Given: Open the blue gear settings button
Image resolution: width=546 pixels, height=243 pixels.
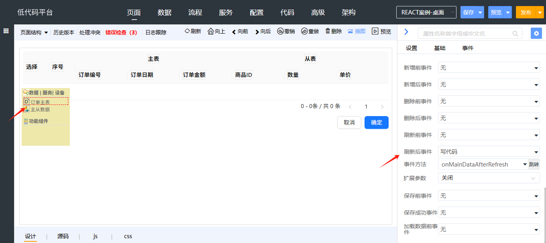Looking at the screenshot, I should pos(536,33).
